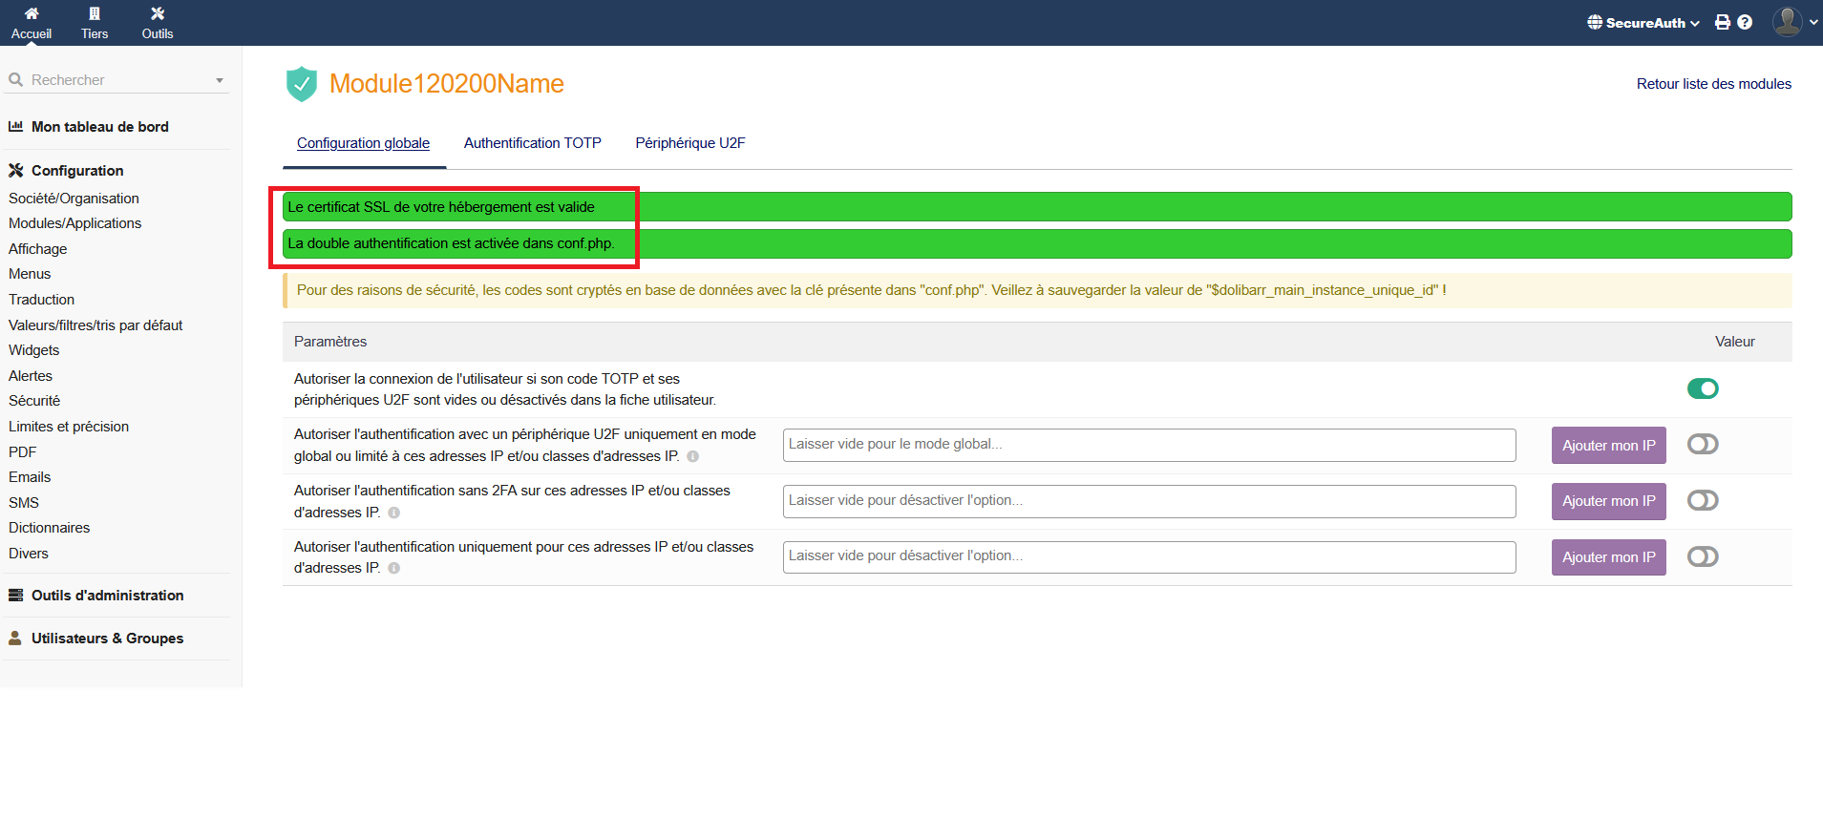1823x817 pixels.
Task: Open the Tiers building icon
Action: coord(95,13)
